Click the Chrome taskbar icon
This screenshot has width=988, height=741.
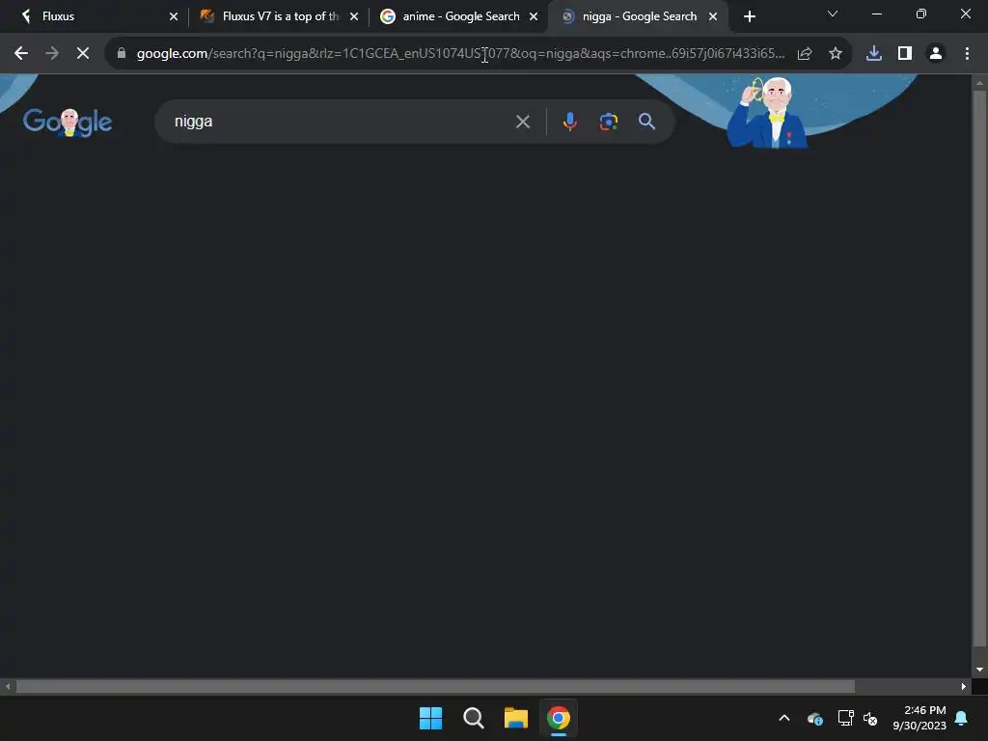(559, 718)
